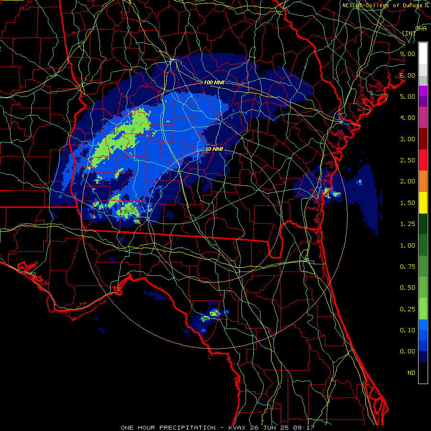Pick the pink legend swatch near 4.00
Screen dimensions: 431x431
coord(423,117)
